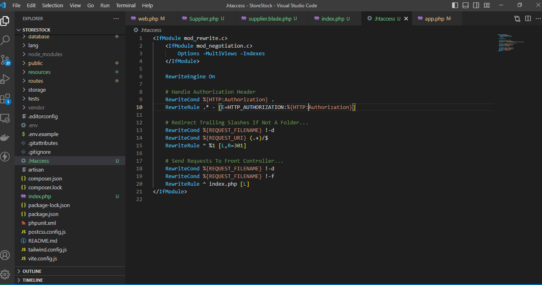542x285 pixels.
Task: Open Explorer more actions ellipsis
Action: 116,19
